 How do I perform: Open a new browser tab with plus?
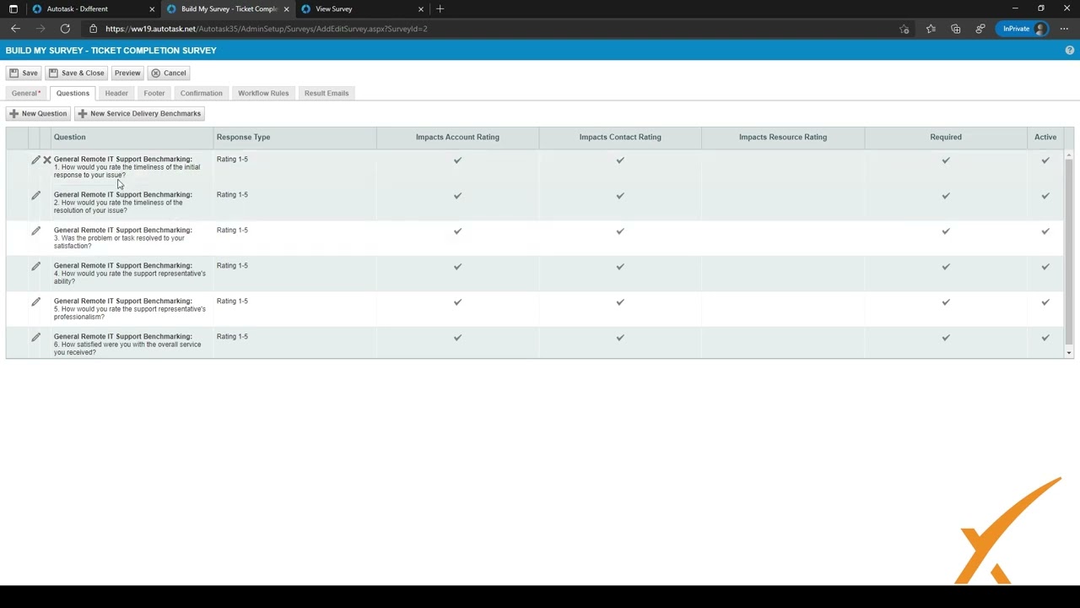tap(440, 8)
